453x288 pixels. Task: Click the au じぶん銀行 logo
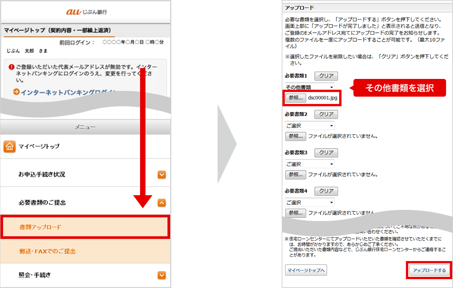coord(87,12)
